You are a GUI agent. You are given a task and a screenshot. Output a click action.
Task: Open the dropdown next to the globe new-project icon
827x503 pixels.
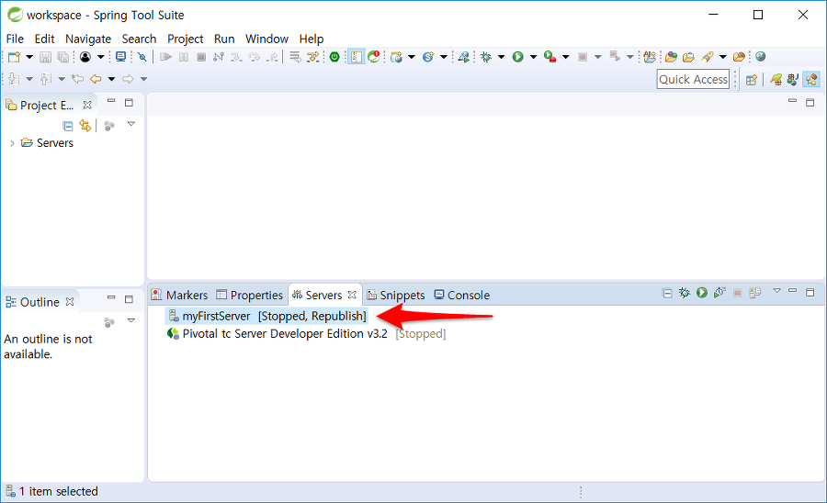412,57
